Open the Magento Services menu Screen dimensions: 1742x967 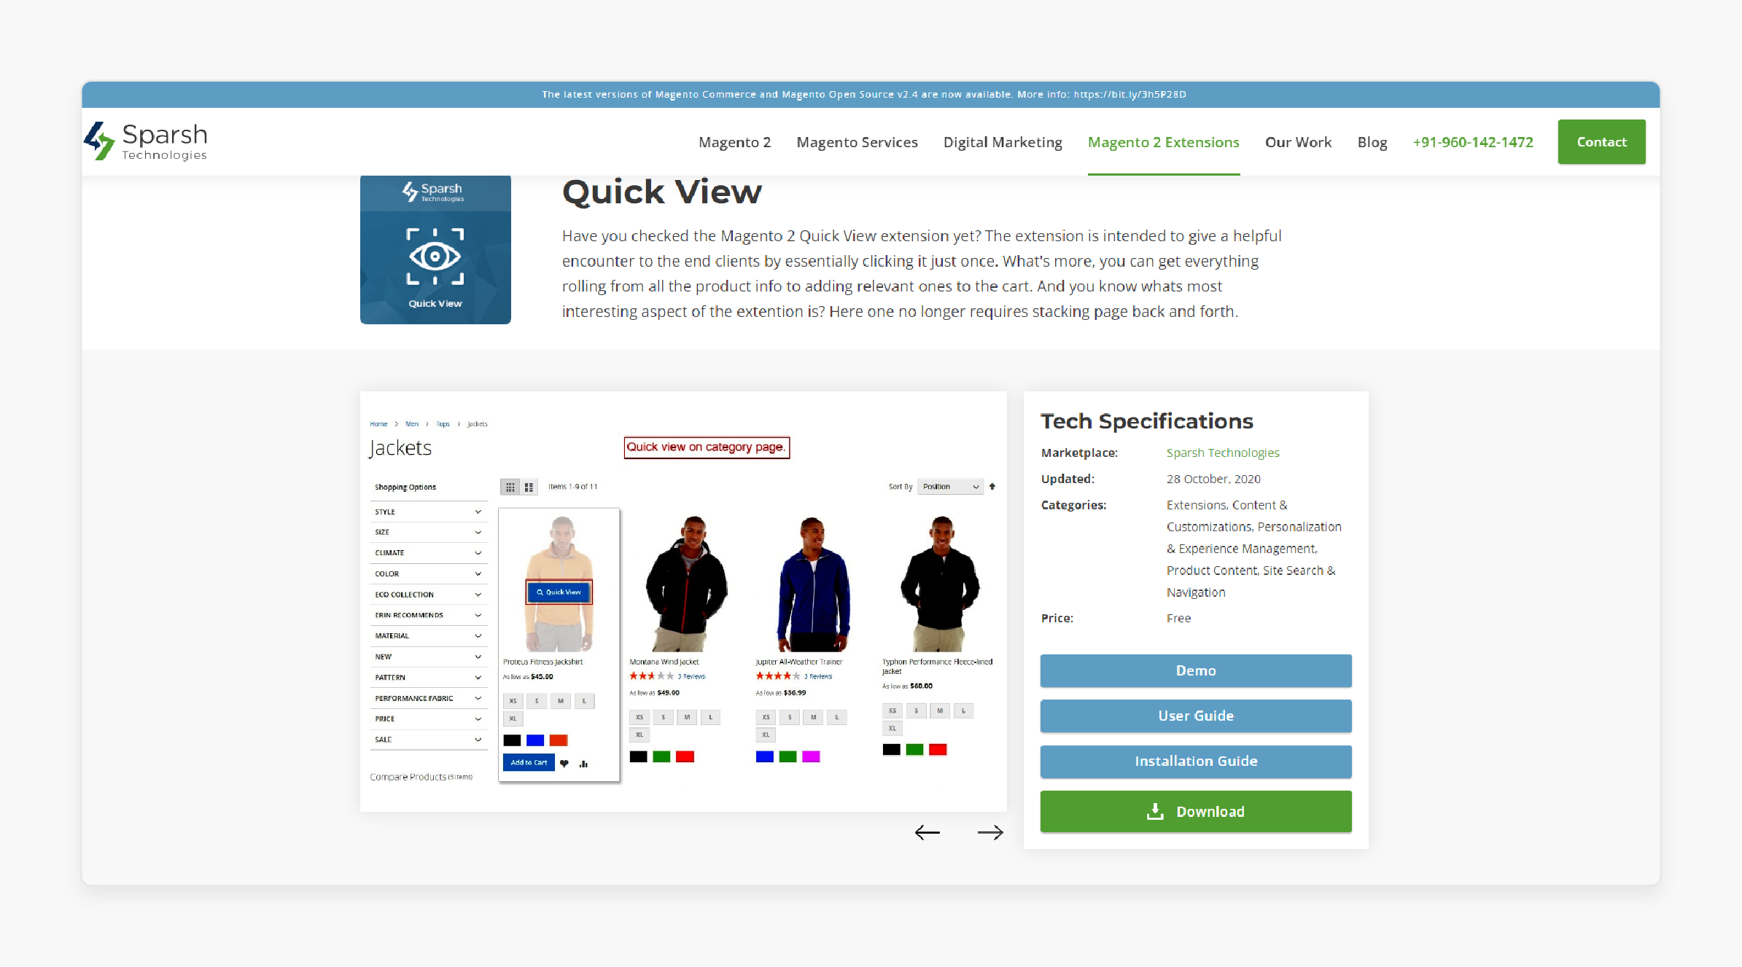[x=857, y=142]
